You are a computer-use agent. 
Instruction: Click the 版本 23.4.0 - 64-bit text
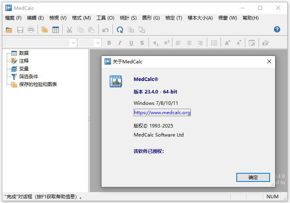point(155,92)
